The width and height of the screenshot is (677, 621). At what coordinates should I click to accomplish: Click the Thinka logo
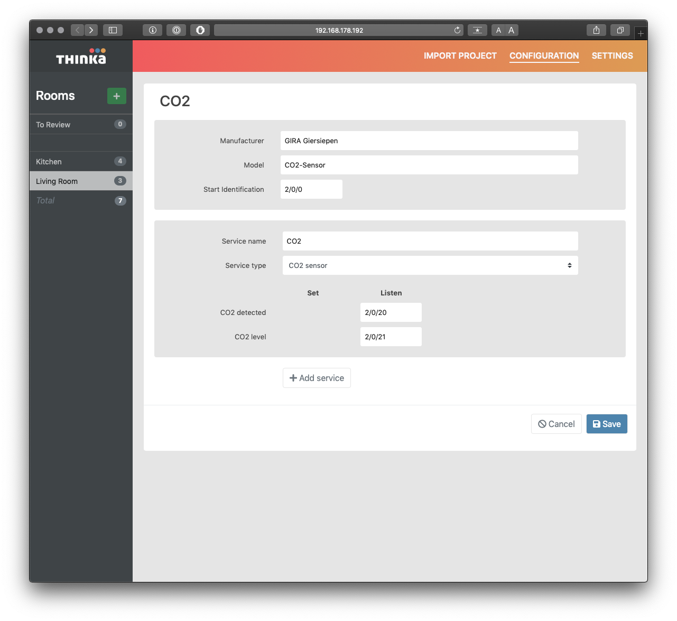[81, 57]
